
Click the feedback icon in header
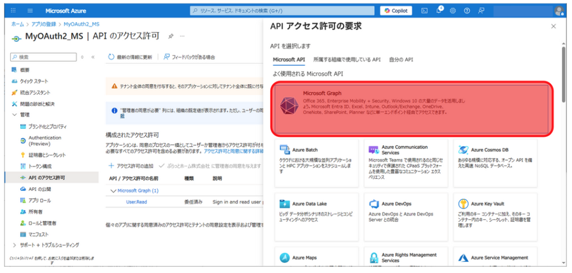[x=480, y=11]
